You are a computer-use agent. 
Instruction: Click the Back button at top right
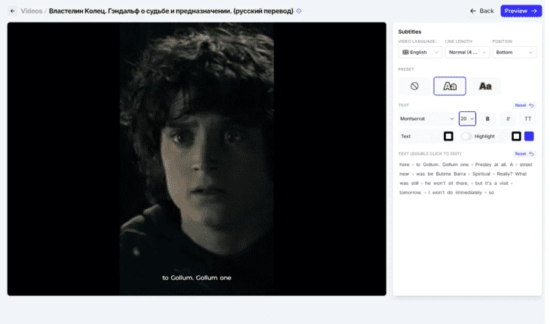(x=482, y=11)
